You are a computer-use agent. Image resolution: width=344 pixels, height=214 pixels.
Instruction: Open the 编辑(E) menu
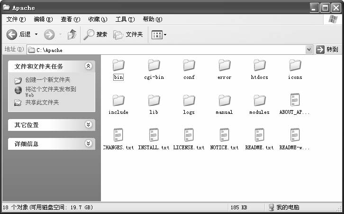point(43,19)
